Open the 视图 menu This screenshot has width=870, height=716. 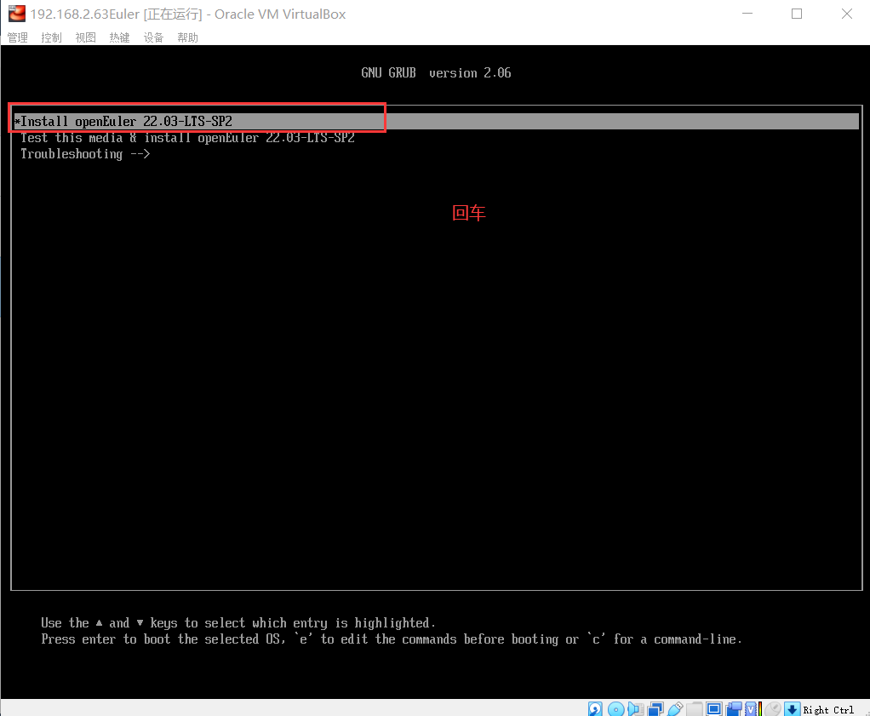pyautogui.click(x=85, y=37)
